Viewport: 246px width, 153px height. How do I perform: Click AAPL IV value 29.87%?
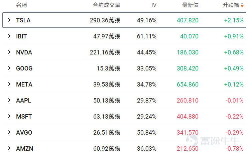[x=147, y=101]
